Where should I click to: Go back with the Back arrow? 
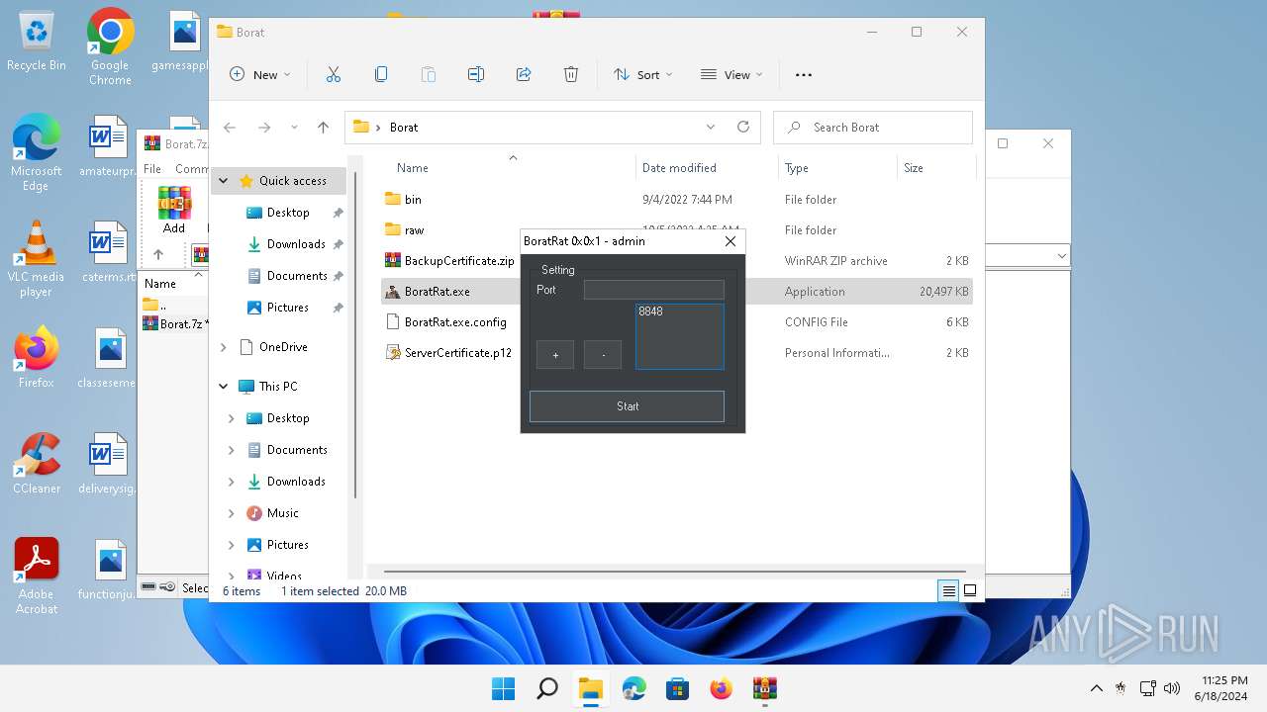click(x=230, y=128)
